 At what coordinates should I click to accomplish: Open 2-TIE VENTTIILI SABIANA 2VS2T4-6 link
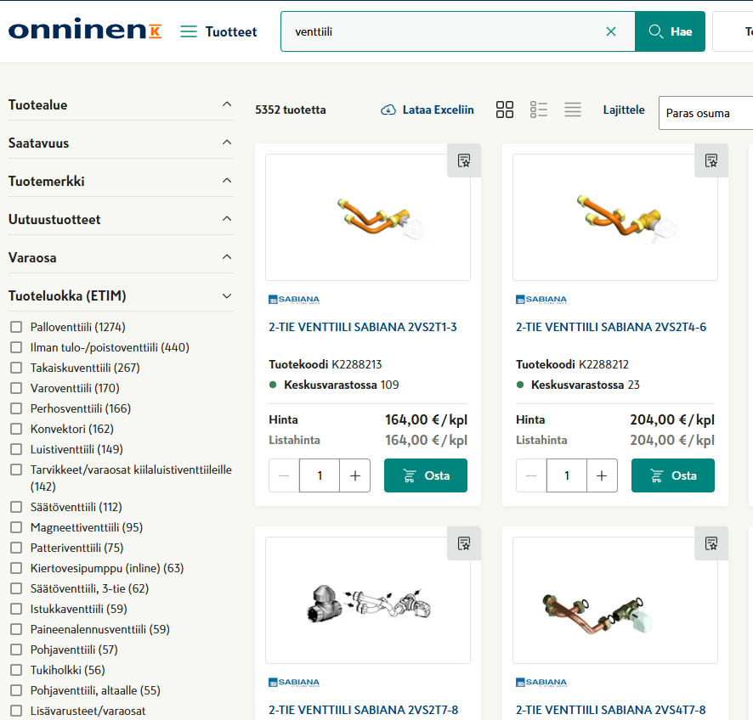tap(611, 327)
